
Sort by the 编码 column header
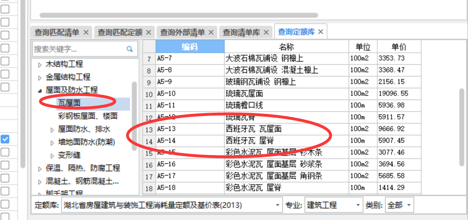coord(190,47)
